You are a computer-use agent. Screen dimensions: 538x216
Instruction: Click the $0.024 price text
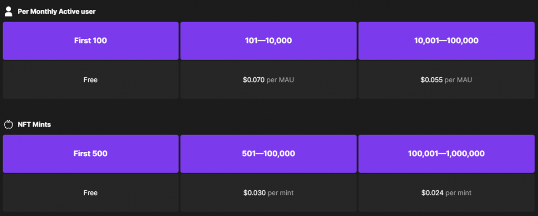(x=432, y=193)
